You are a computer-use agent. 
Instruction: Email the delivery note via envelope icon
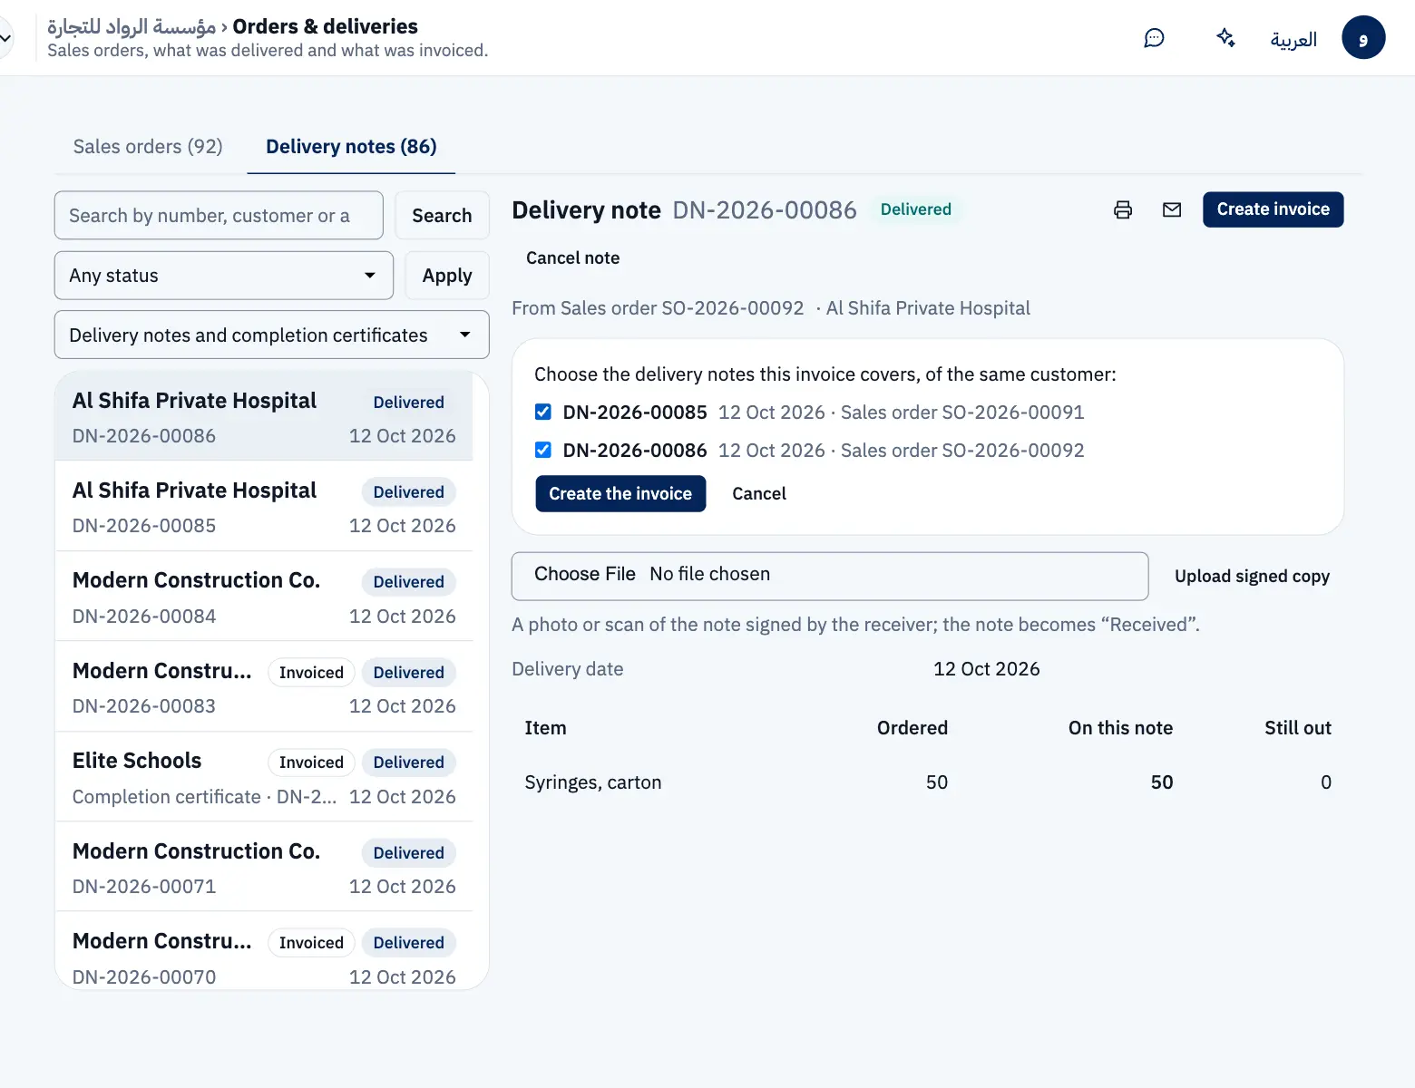coord(1172,209)
